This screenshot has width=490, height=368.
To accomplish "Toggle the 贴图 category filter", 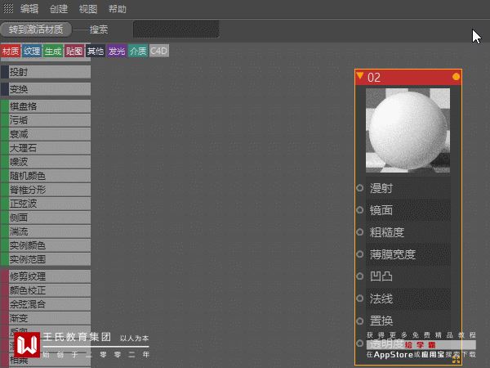I will click(74, 51).
